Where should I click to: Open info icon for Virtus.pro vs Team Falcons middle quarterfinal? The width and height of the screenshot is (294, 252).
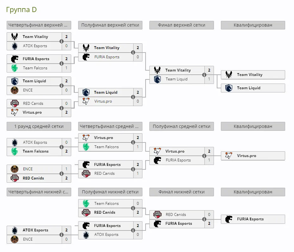133,142
